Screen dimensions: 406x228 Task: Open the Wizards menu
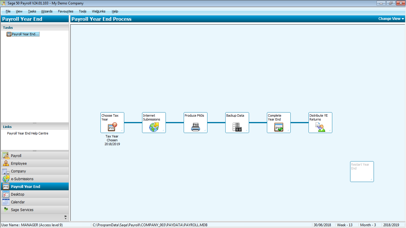47,11
